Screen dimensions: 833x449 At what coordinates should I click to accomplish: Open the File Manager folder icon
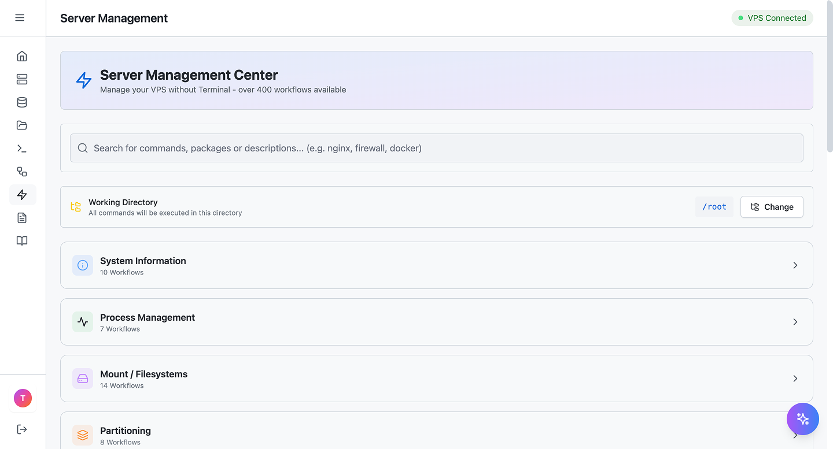(22, 125)
